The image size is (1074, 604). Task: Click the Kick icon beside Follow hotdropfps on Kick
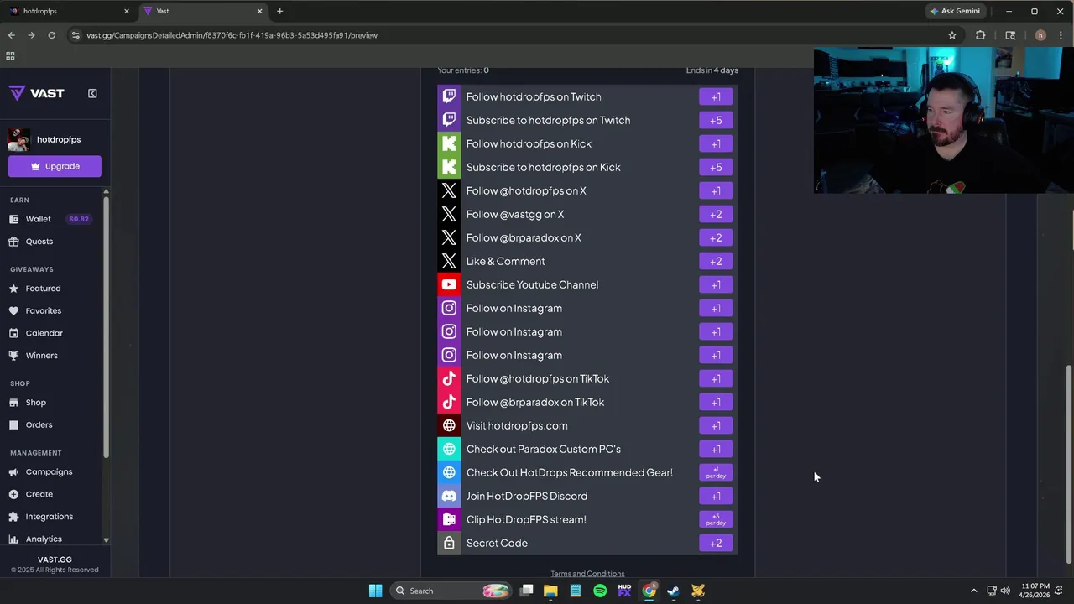[449, 143]
